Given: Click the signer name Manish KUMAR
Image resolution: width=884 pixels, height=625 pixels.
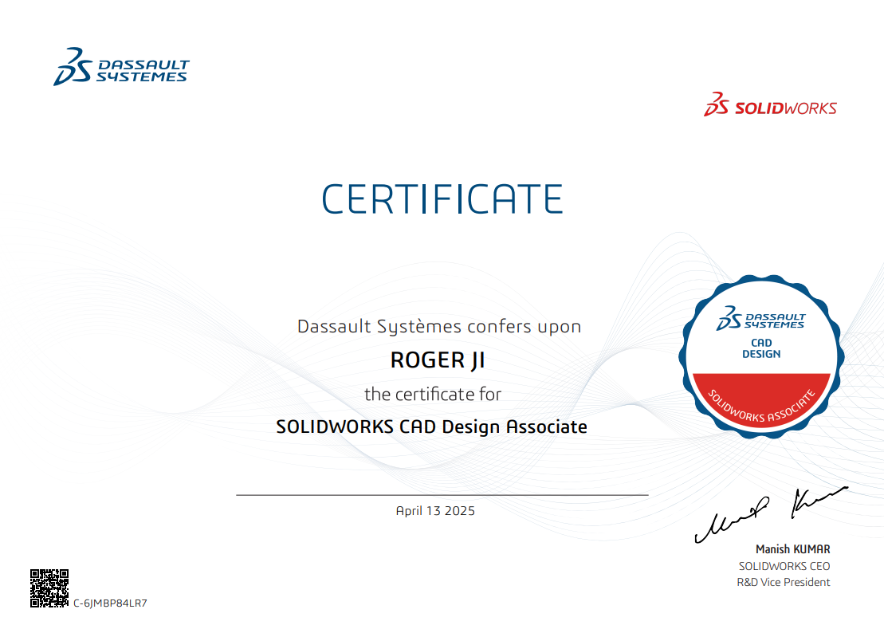Looking at the screenshot, I should (792, 548).
